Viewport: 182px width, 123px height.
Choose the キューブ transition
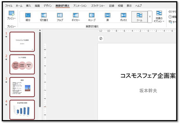tap(92, 17)
